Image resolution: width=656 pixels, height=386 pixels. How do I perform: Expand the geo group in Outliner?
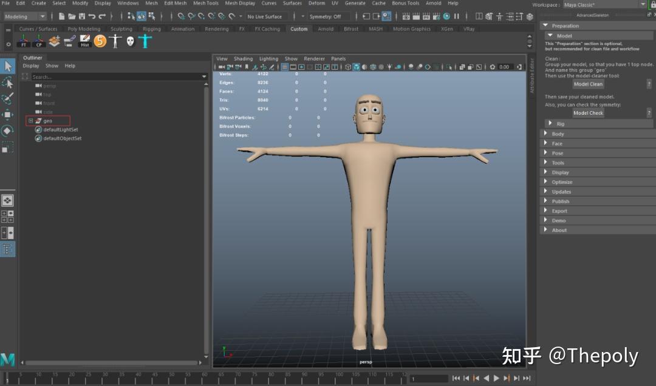pyautogui.click(x=30, y=121)
